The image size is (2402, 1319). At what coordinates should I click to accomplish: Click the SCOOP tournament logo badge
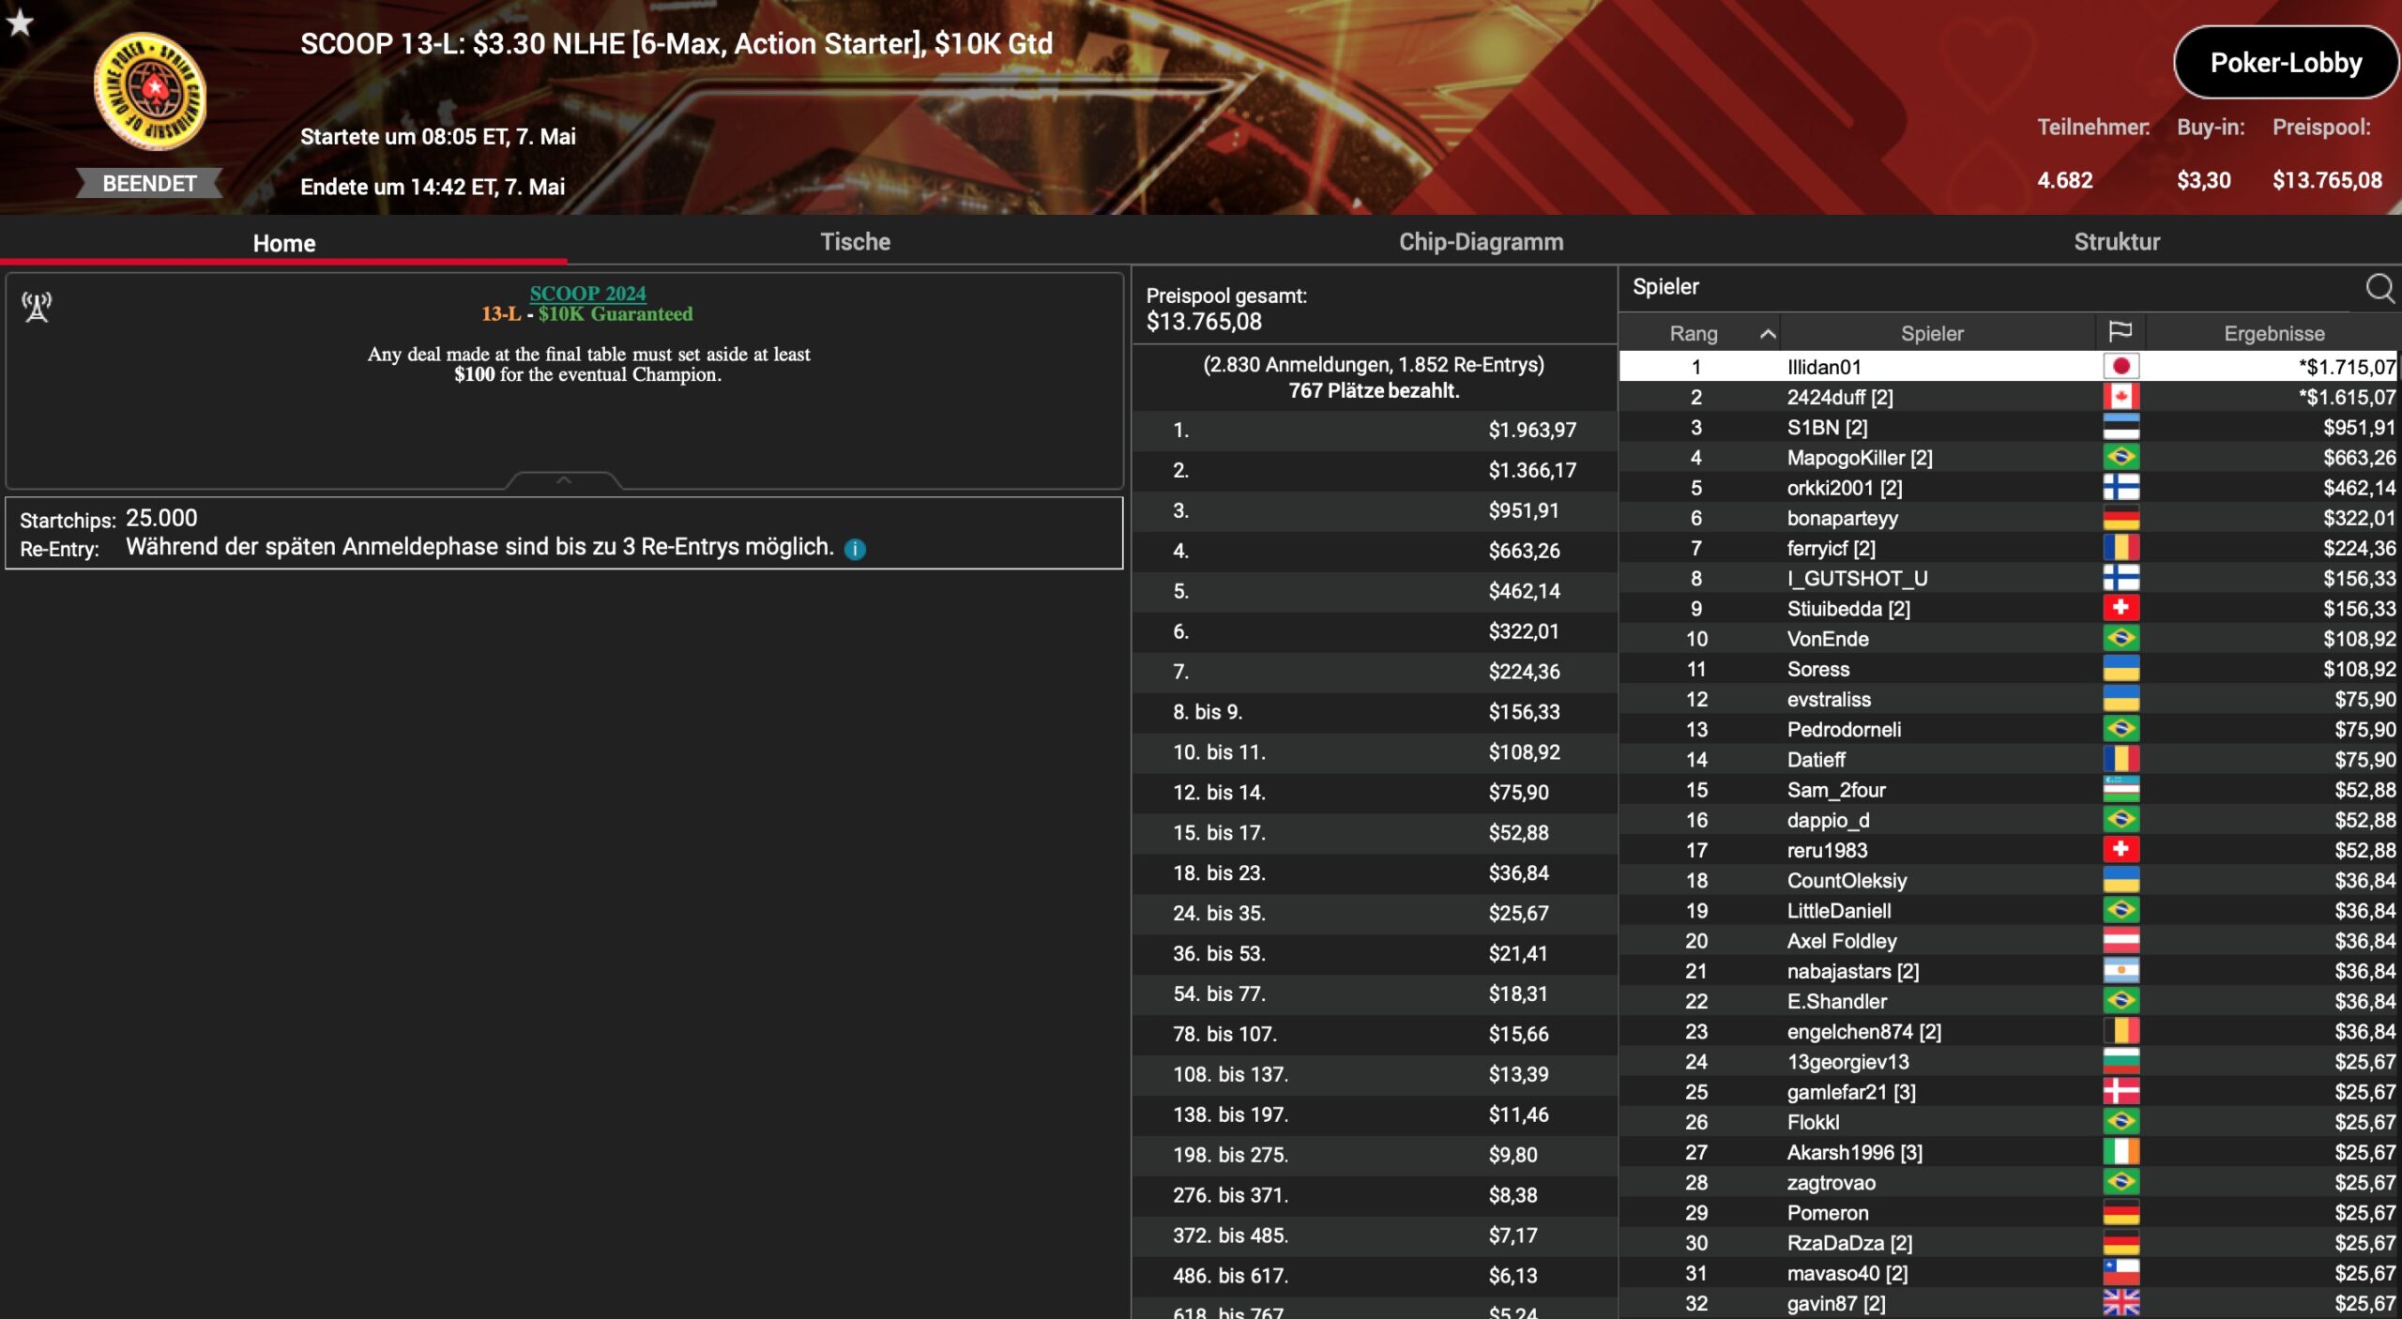[x=150, y=91]
